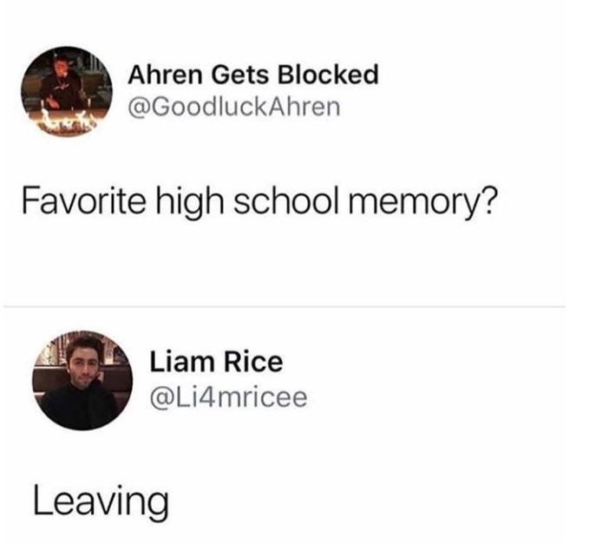Open the reply tweet saying 'Leaving'

(x=101, y=501)
